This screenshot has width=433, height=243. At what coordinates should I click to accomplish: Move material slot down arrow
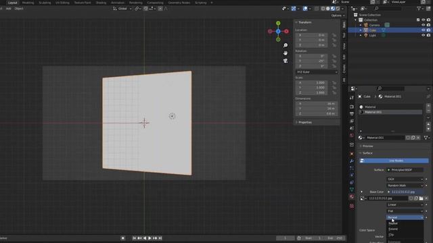(428, 129)
